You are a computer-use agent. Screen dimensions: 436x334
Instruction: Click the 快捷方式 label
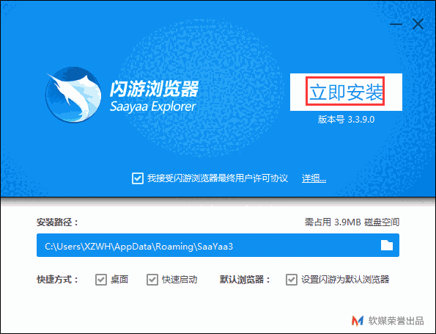[57, 280]
